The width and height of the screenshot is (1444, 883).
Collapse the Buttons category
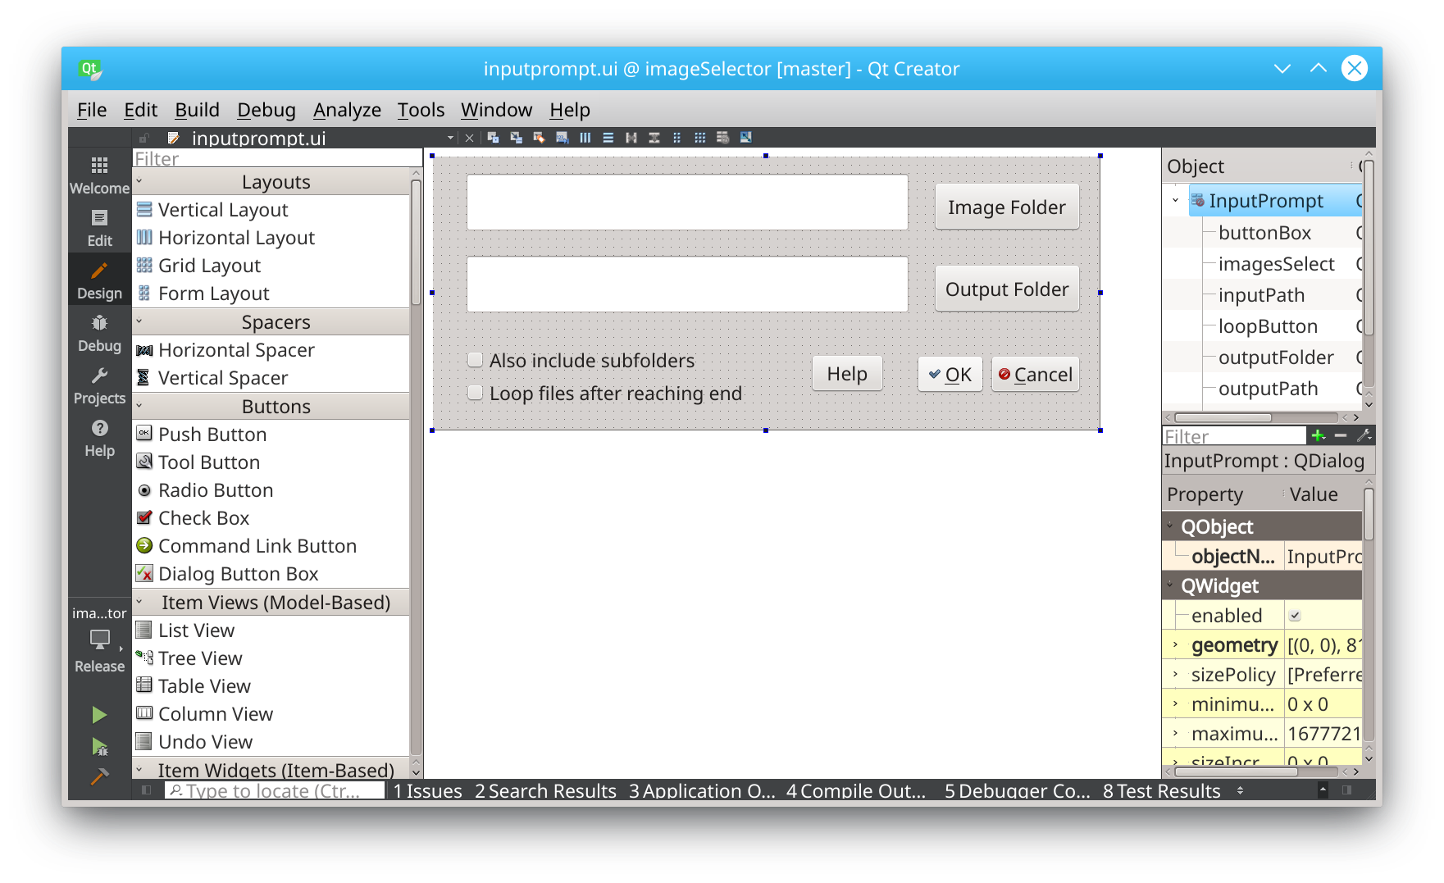coord(139,406)
